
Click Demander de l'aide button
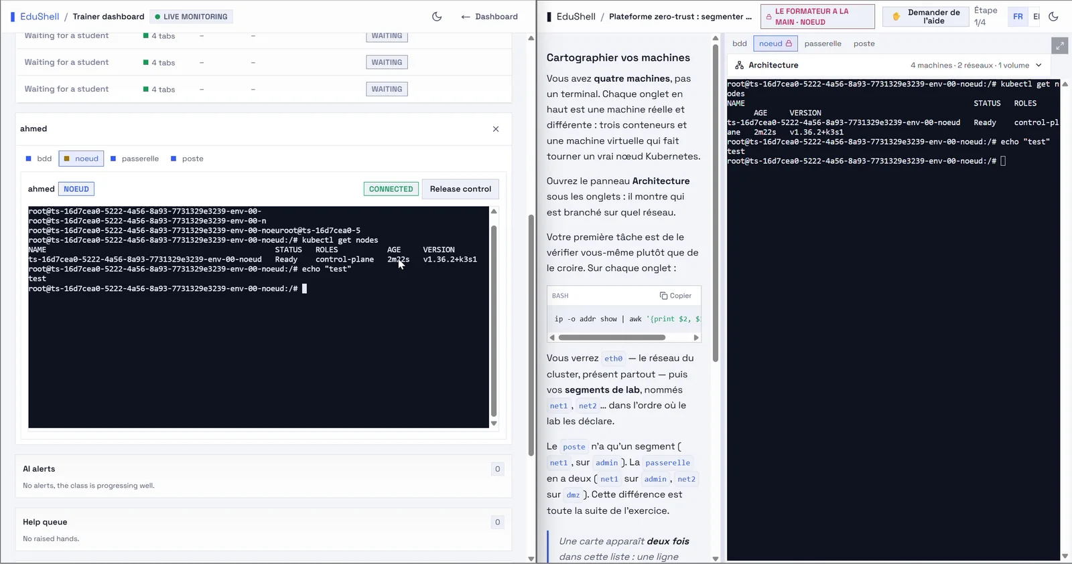[925, 17]
